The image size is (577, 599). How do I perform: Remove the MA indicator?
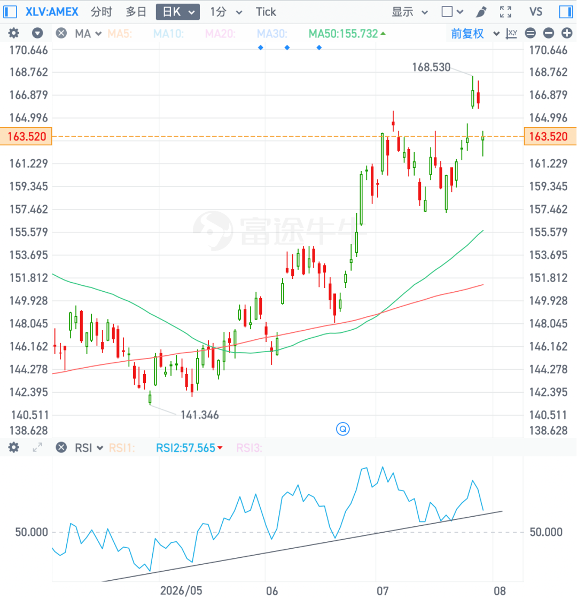(61, 33)
